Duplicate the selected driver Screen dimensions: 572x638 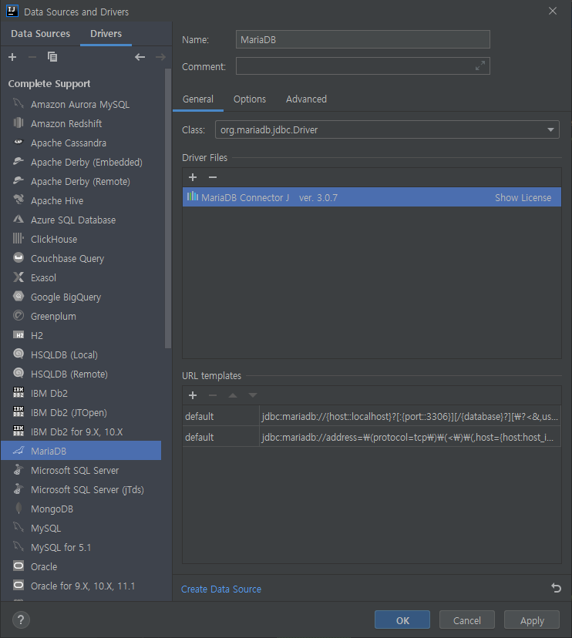pyautogui.click(x=52, y=57)
